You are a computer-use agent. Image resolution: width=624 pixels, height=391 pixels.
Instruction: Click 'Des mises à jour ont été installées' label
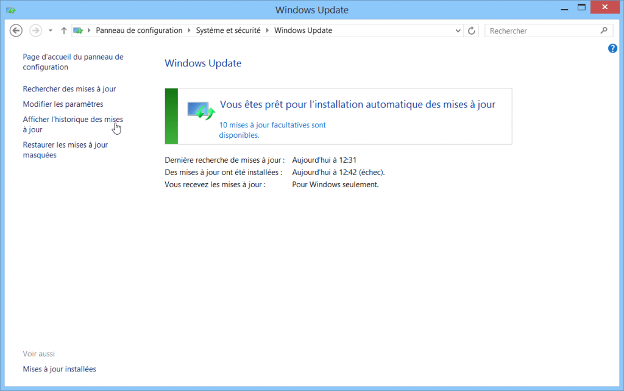click(x=223, y=173)
